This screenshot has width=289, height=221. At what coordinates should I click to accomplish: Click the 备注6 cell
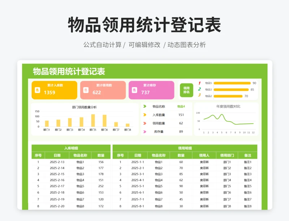tap(248, 193)
